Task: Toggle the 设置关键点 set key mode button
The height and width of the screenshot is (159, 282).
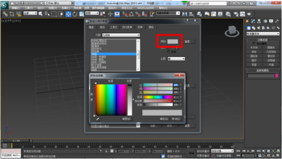Action: [x=203, y=156]
